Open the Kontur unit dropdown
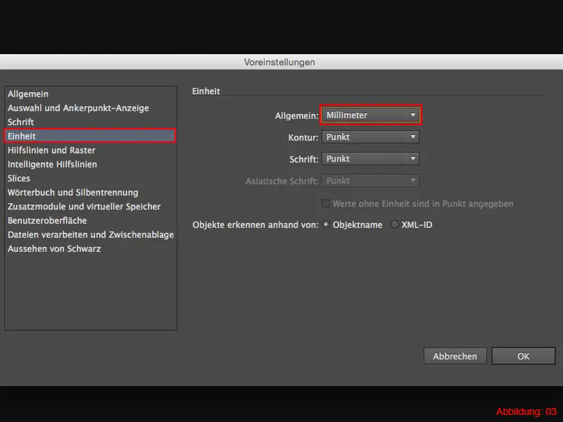This screenshot has height=422, width=563. 371,136
